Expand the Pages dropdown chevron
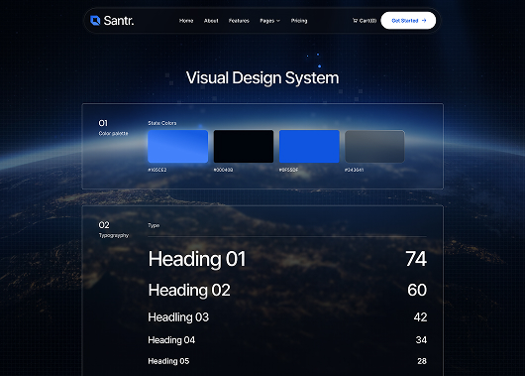The image size is (525, 376). coord(278,21)
